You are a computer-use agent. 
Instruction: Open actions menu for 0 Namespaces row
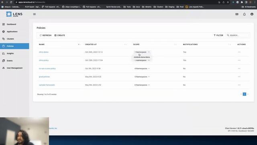click(239, 85)
